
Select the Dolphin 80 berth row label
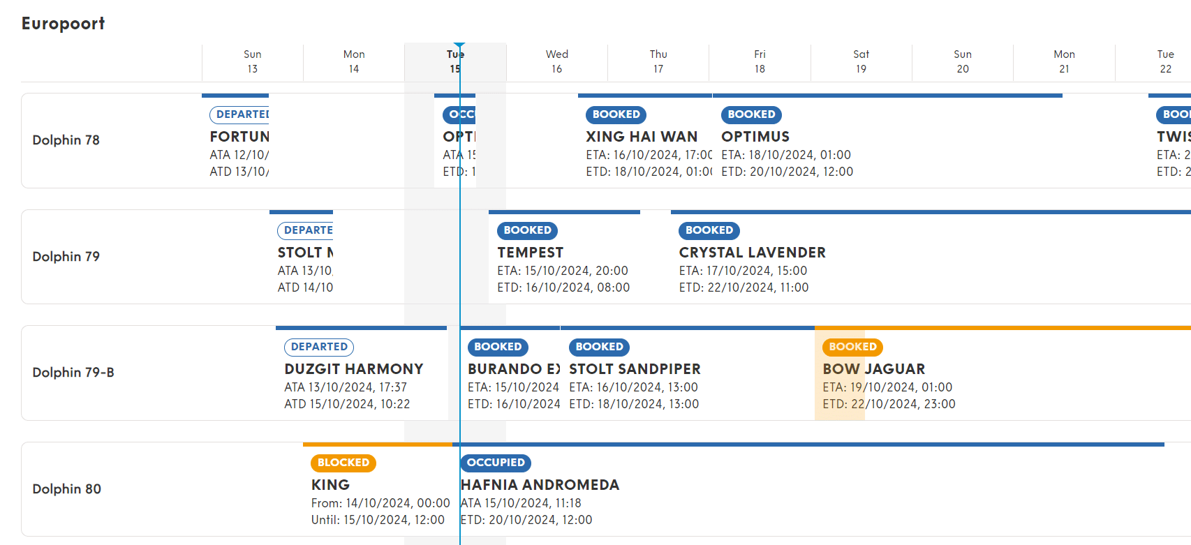pyautogui.click(x=67, y=489)
